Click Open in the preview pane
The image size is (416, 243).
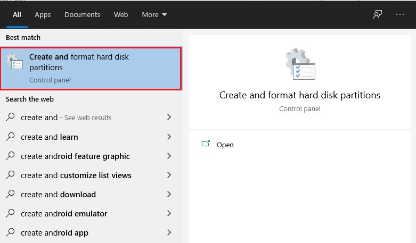[225, 145]
